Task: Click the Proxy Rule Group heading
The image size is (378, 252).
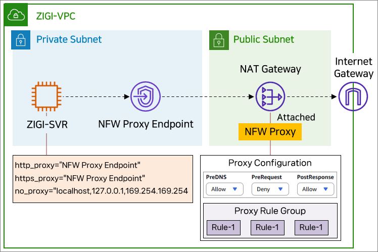Action: coord(270,211)
